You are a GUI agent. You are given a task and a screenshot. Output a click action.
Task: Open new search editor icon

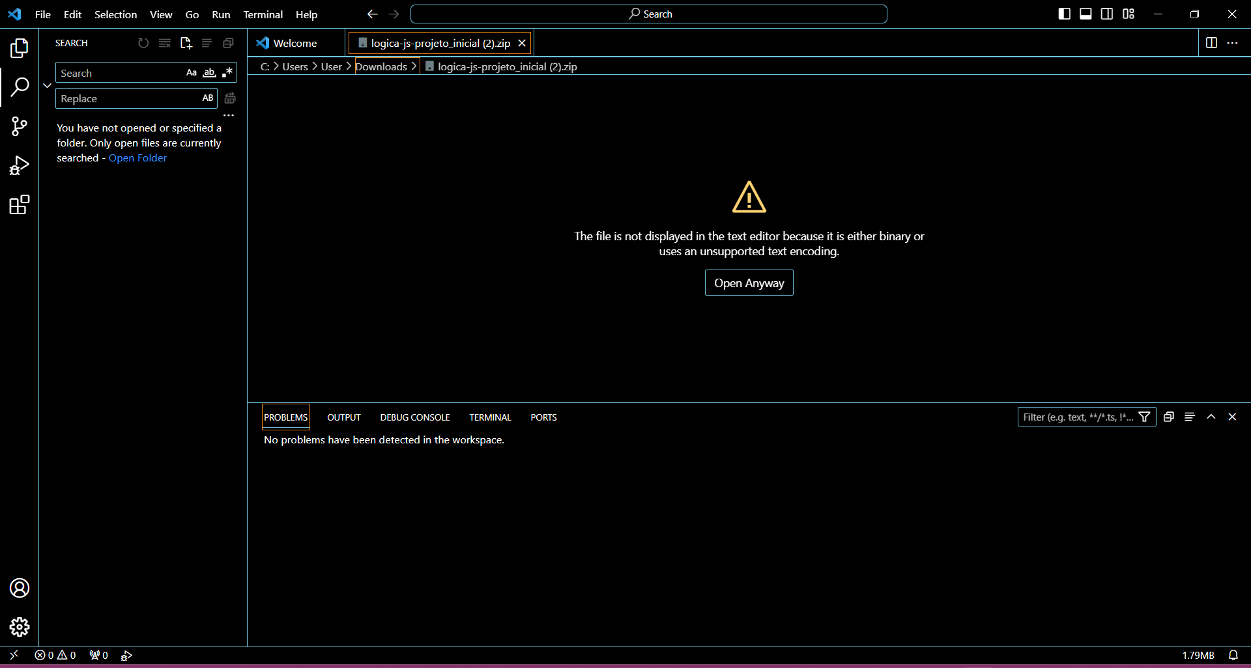point(186,43)
